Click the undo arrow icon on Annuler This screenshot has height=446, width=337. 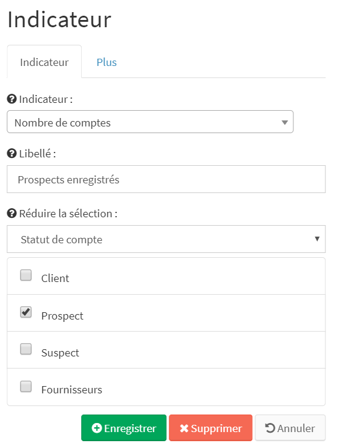click(x=270, y=428)
